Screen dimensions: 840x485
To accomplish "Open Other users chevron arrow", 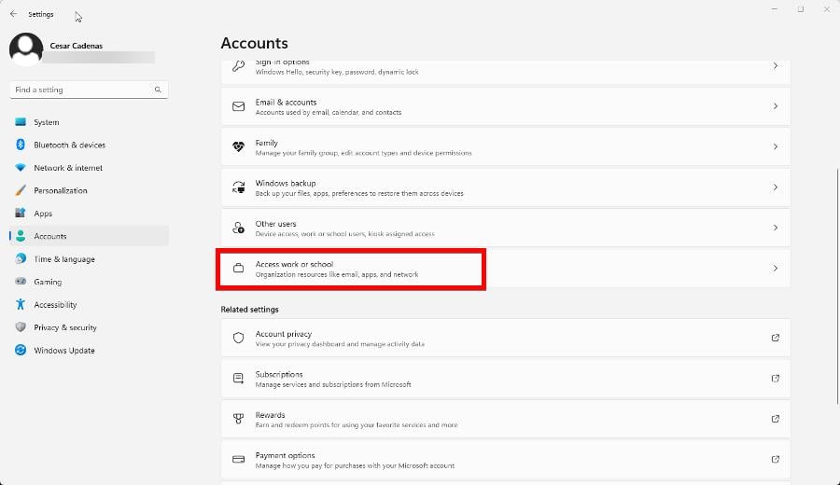I will click(776, 228).
